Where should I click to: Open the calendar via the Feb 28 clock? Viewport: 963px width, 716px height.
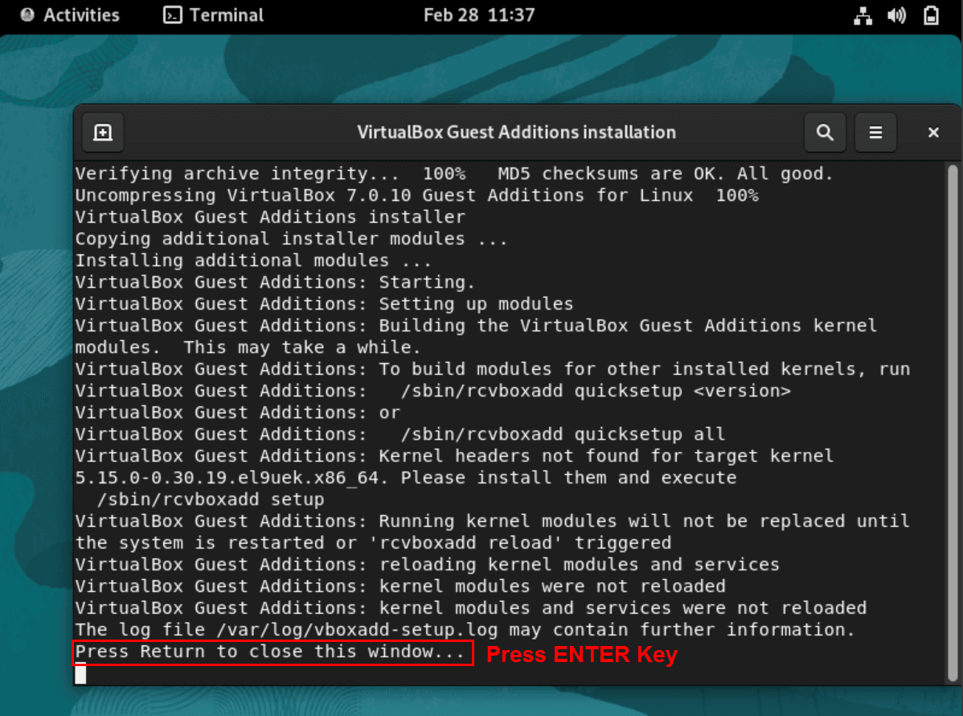coord(479,14)
